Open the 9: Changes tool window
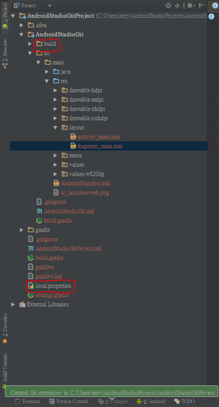Image resolution: width=219 pixels, height=407 pixels. click(x=113, y=401)
